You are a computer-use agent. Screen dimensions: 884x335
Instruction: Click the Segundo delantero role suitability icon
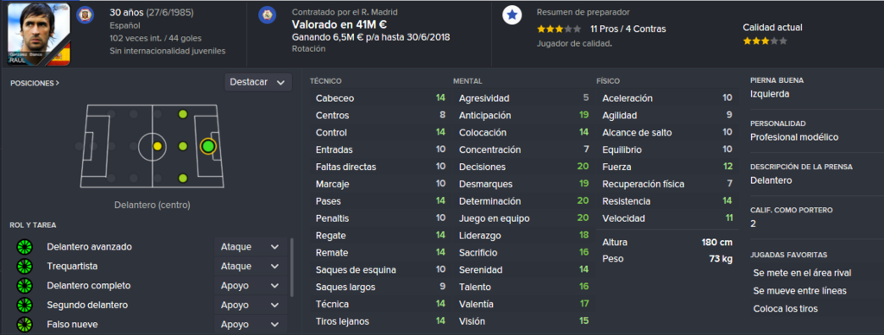25,305
